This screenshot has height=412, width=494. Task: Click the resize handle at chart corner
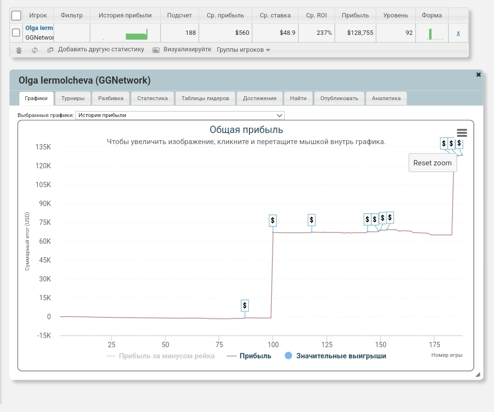click(478, 374)
